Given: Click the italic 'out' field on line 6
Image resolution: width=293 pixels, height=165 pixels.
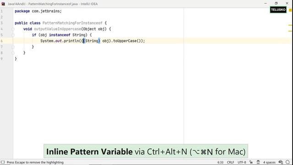Looking at the screenshot, I should tap(59, 41).
